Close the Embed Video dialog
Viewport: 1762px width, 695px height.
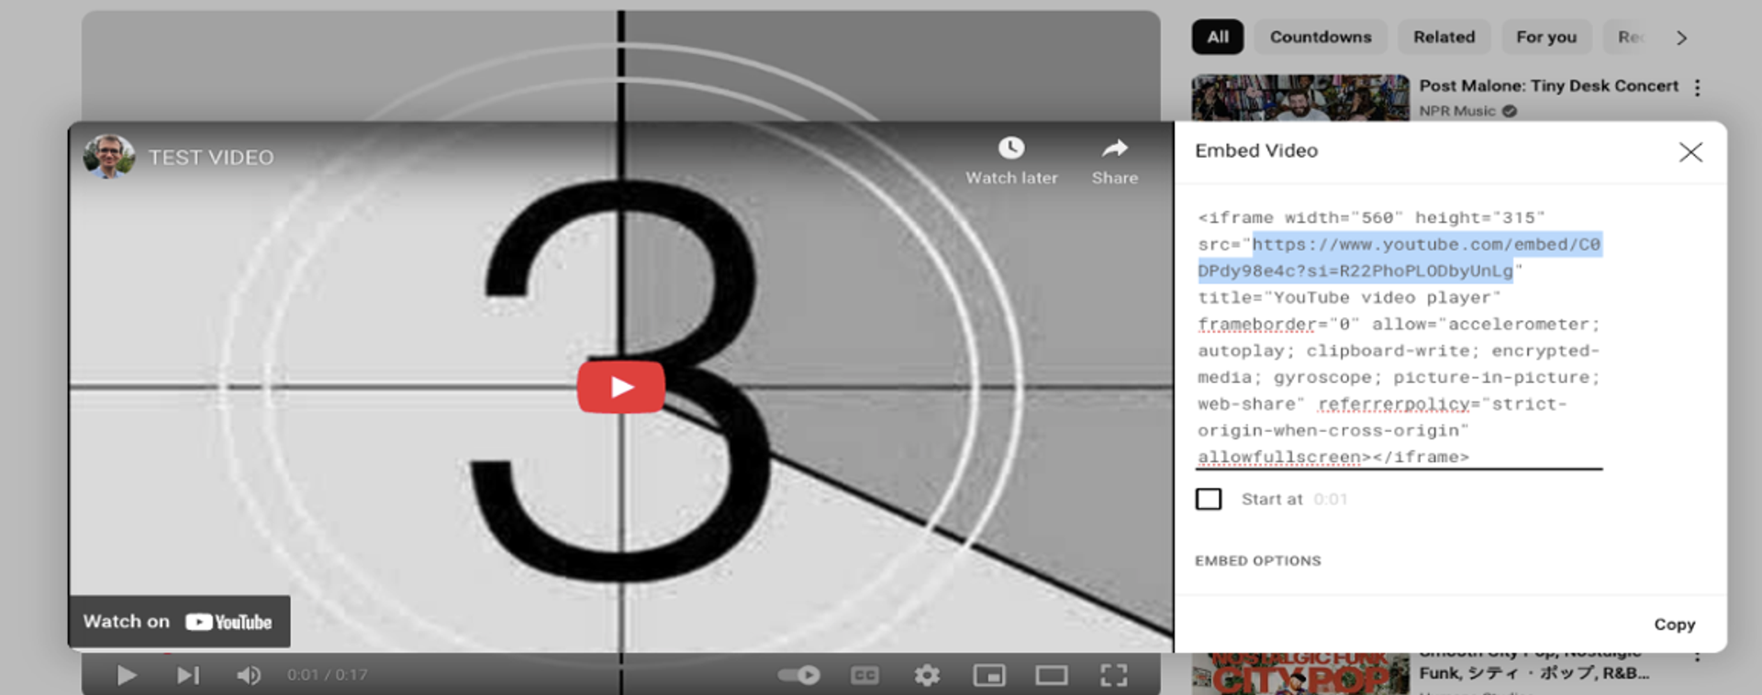pos(1690,152)
